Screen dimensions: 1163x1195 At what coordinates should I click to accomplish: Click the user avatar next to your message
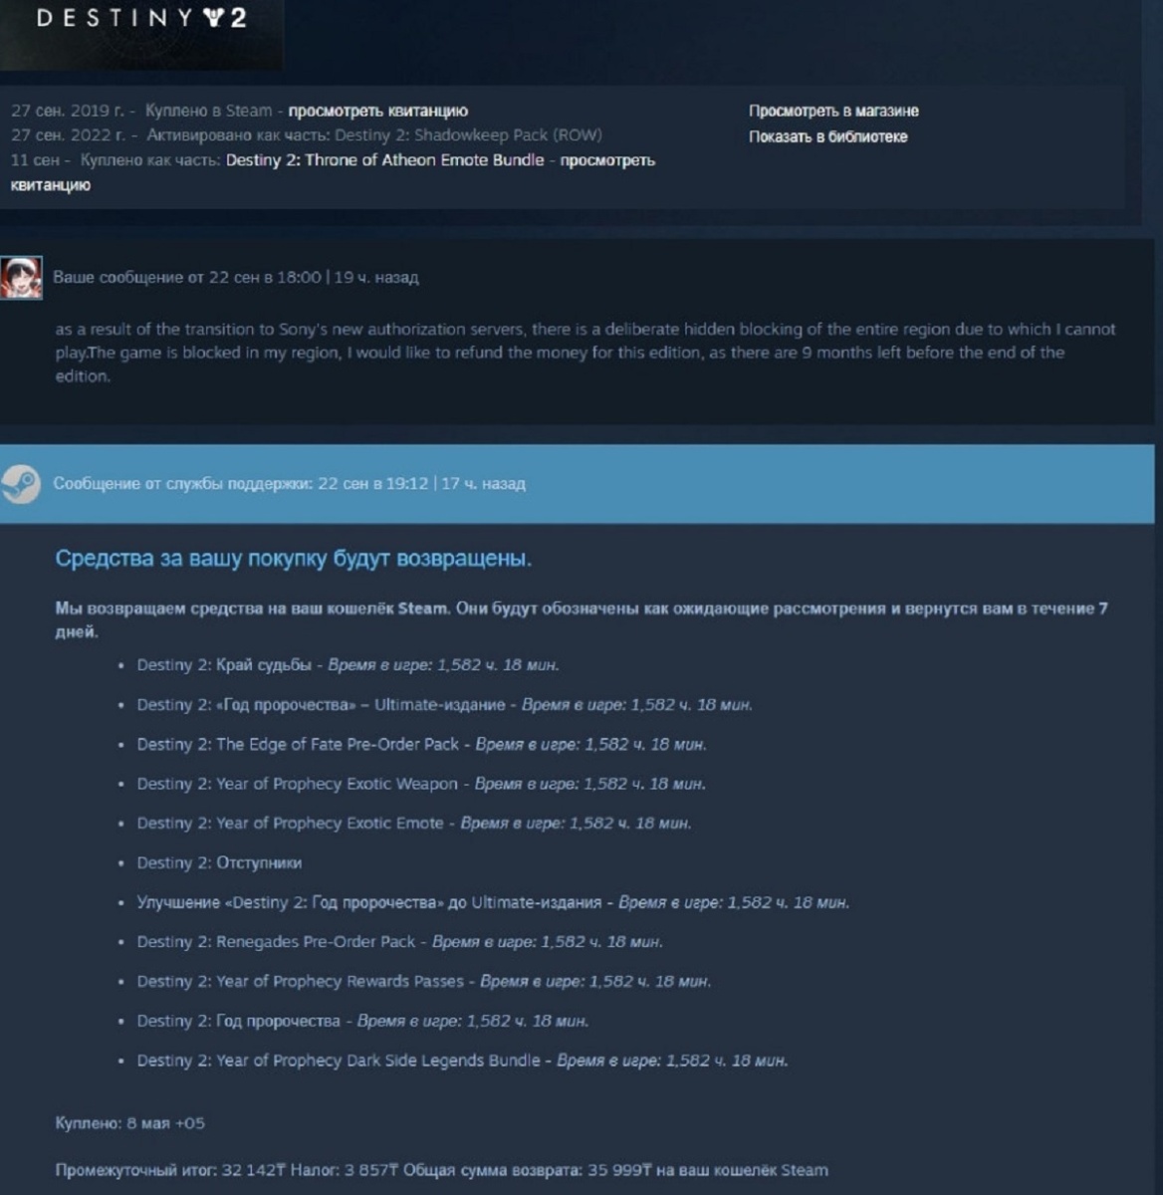pos(21,278)
